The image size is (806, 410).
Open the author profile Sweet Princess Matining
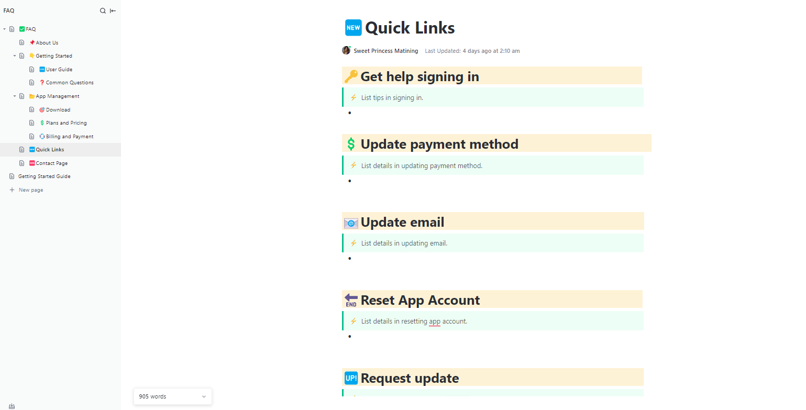[386, 50]
